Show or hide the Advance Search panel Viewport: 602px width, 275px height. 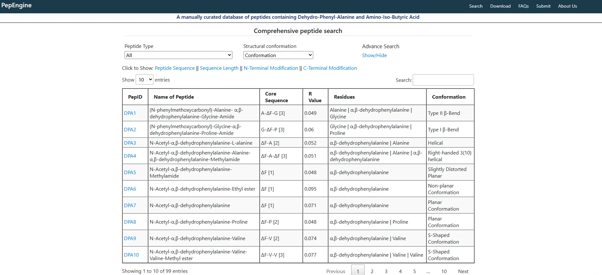[x=374, y=55]
